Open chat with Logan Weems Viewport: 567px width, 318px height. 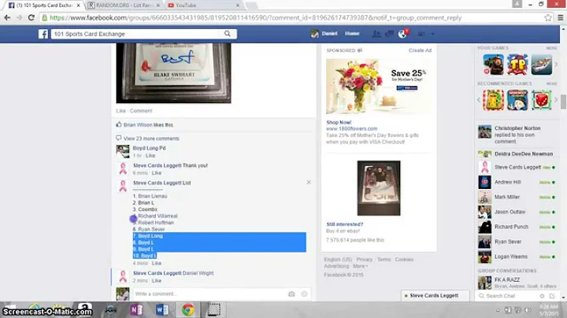pyautogui.click(x=517, y=257)
